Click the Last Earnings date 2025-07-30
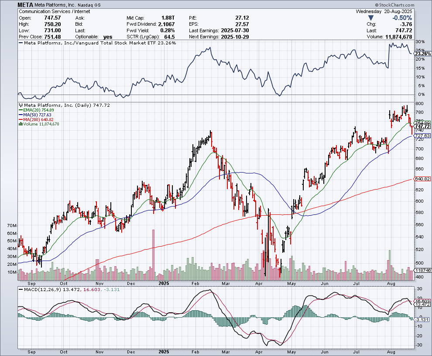This screenshot has width=432, height=356. [x=235, y=31]
